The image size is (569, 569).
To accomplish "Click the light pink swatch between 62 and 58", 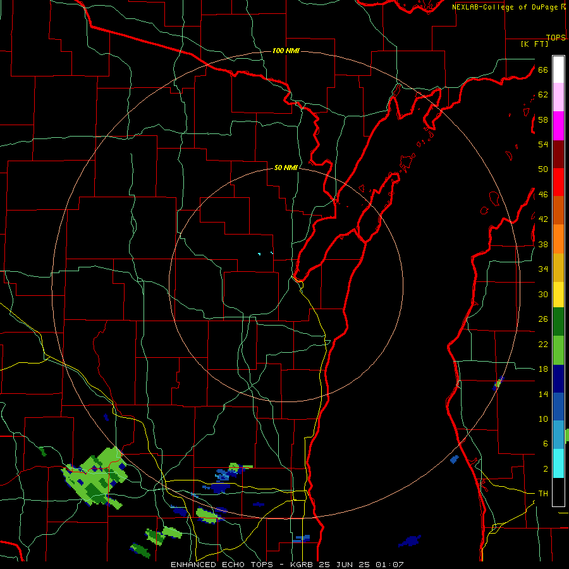I will click(x=558, y=97).
